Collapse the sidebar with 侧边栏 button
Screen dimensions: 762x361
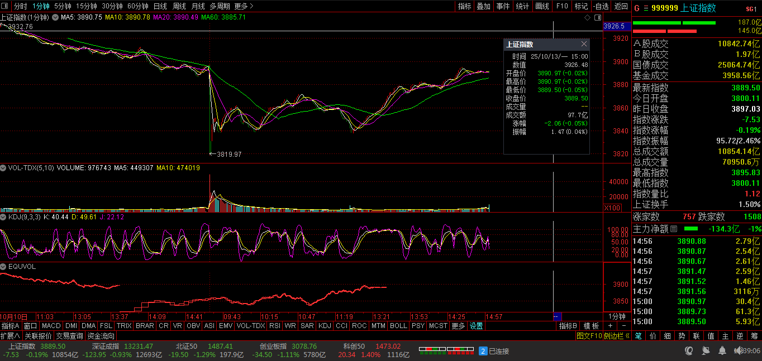click(x=617, y=336)
